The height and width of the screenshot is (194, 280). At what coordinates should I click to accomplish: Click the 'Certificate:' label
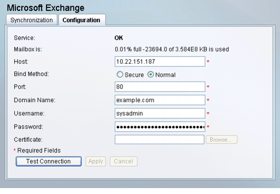[28, 140]
